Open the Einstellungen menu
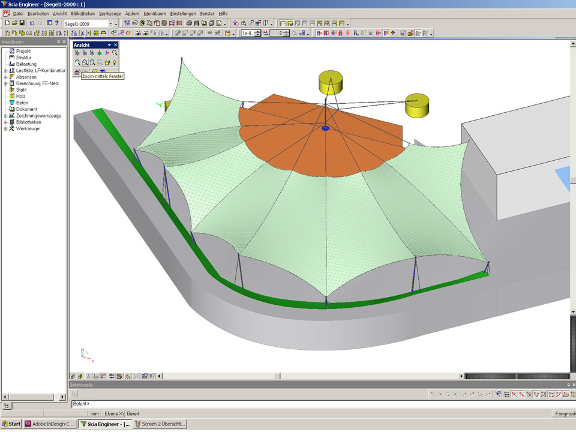576x432 pixels. [183, 13]
